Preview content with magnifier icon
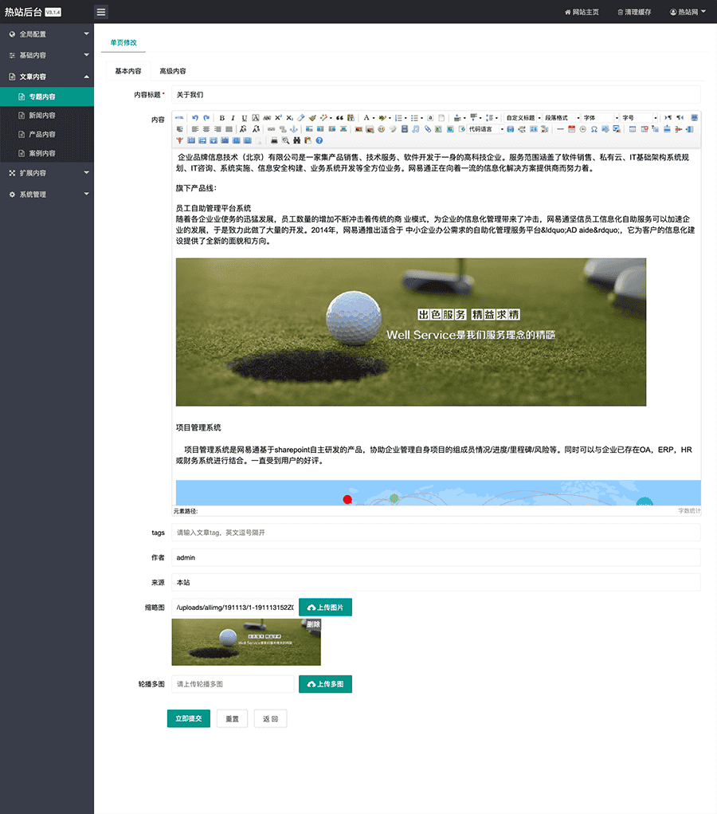 click(x=285, y=140)
